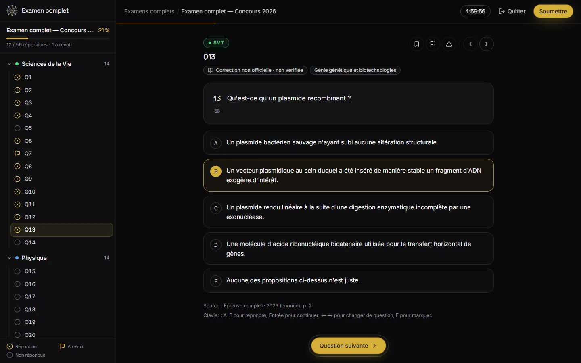Viewport: 581px width, 363px height.
Task: Open question Q5 in sidebar
Action: [x=61, y=128]
